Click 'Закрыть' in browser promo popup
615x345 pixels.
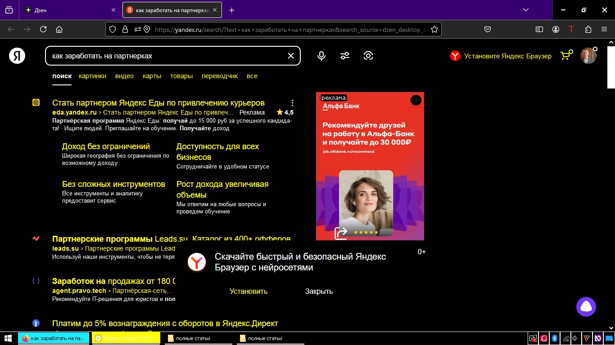319,291
